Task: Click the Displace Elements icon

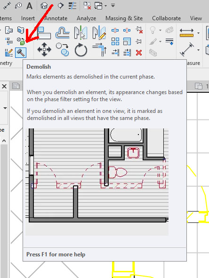Action: pos(169,30)
